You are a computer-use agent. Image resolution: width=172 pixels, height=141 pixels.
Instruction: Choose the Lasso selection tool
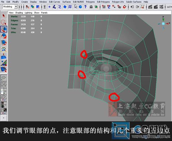(4, 22)
